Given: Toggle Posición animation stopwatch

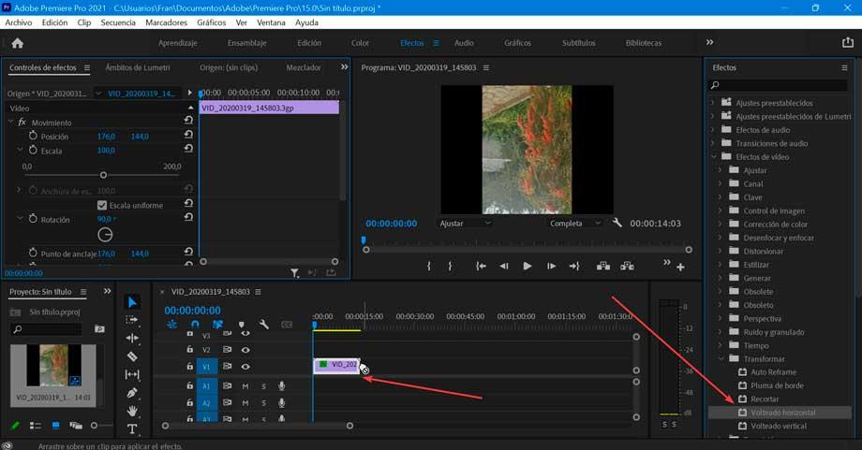Looking at the screenshot, I should [33, 136].
